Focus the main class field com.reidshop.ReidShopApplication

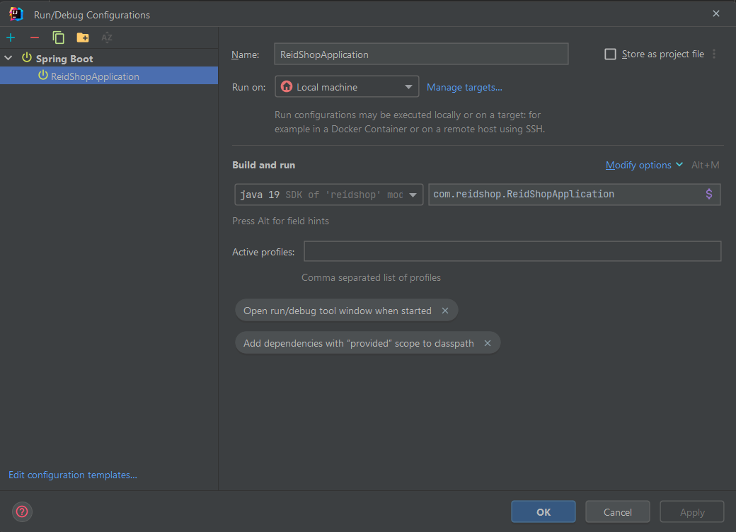574,195
